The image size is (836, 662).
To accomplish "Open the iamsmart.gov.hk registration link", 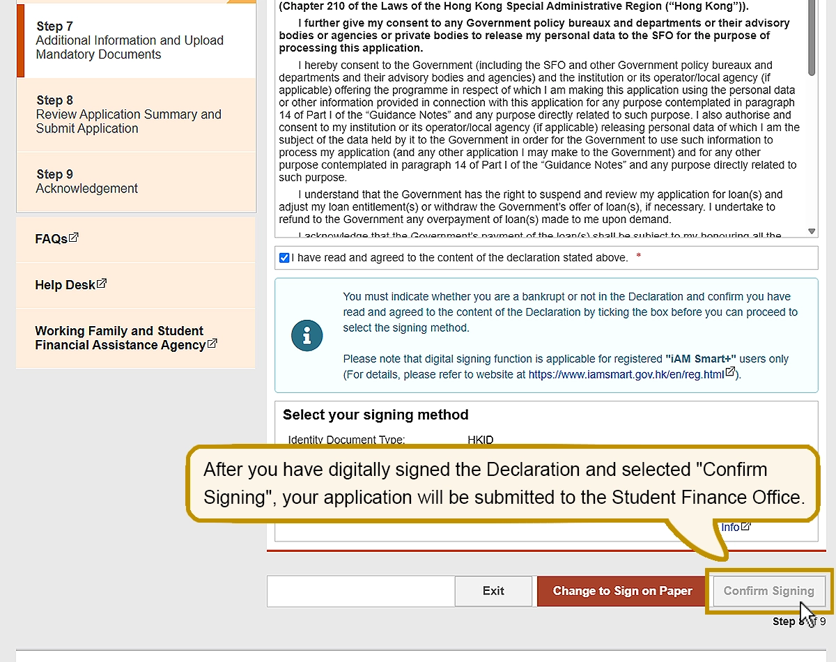I will tap(626, 374).
